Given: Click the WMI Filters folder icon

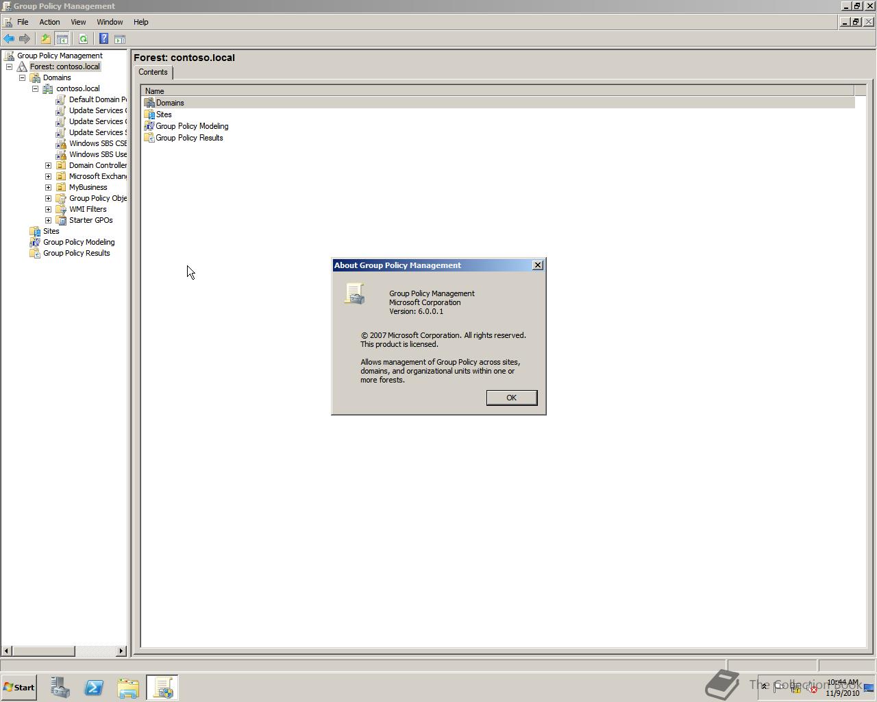Looking at the screenshot, I should (x=61, y=209).
